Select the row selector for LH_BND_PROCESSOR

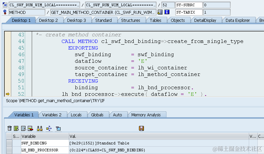(x=9, y=150)
